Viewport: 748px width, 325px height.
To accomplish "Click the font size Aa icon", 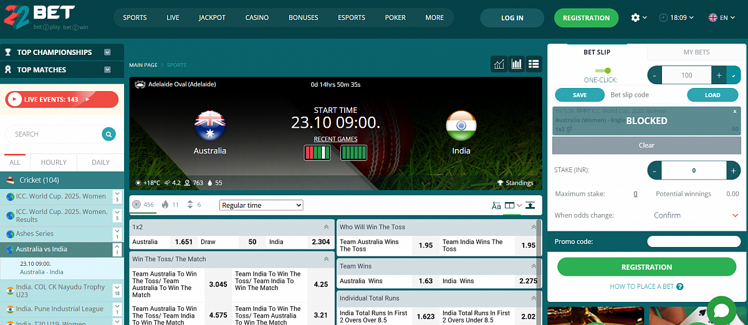I will point(496,205).
